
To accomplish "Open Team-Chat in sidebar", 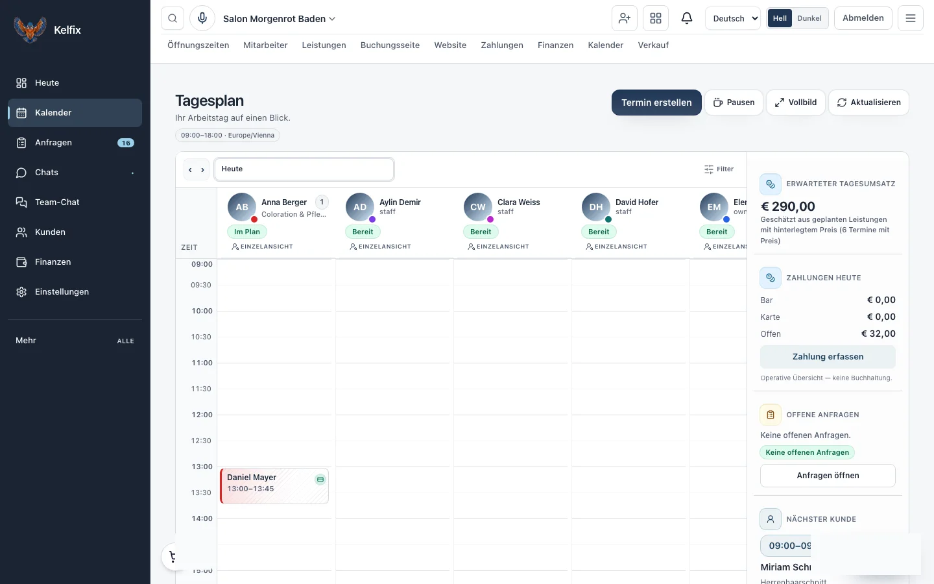I will pyautogui.click(x=75, y=202).
